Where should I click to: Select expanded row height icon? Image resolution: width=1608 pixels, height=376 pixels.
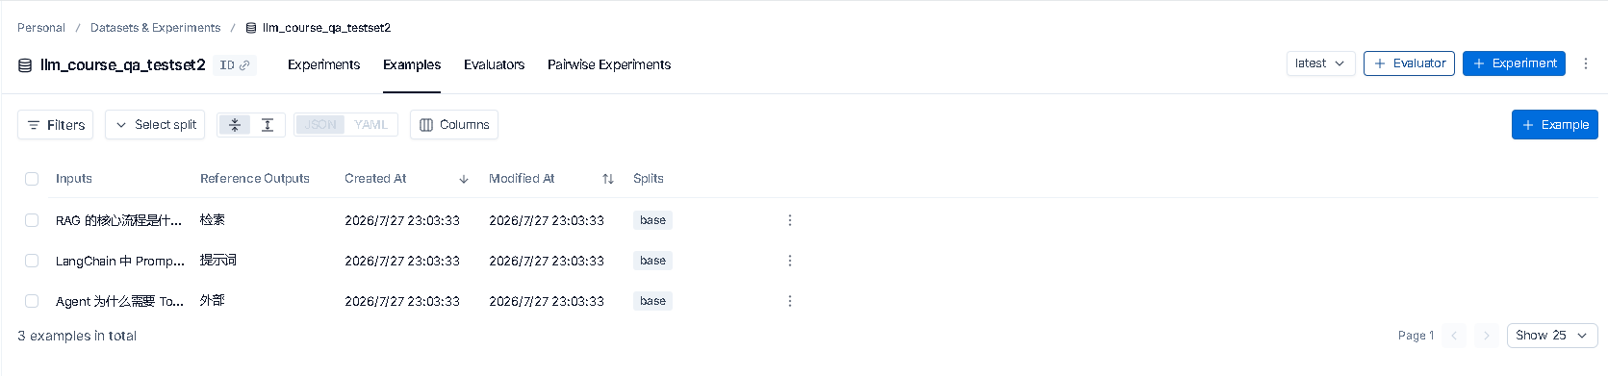(268, 125)
